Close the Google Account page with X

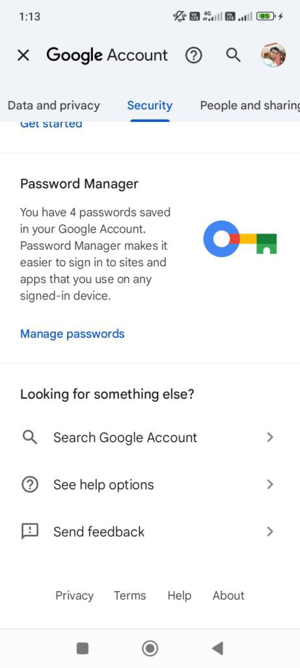(x=23, y=55)
